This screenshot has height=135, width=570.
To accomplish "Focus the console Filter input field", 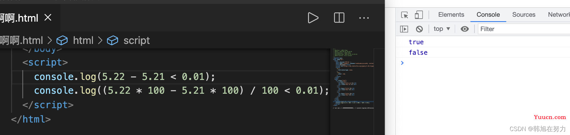I will pyautogui.click(x=524, y=29).
